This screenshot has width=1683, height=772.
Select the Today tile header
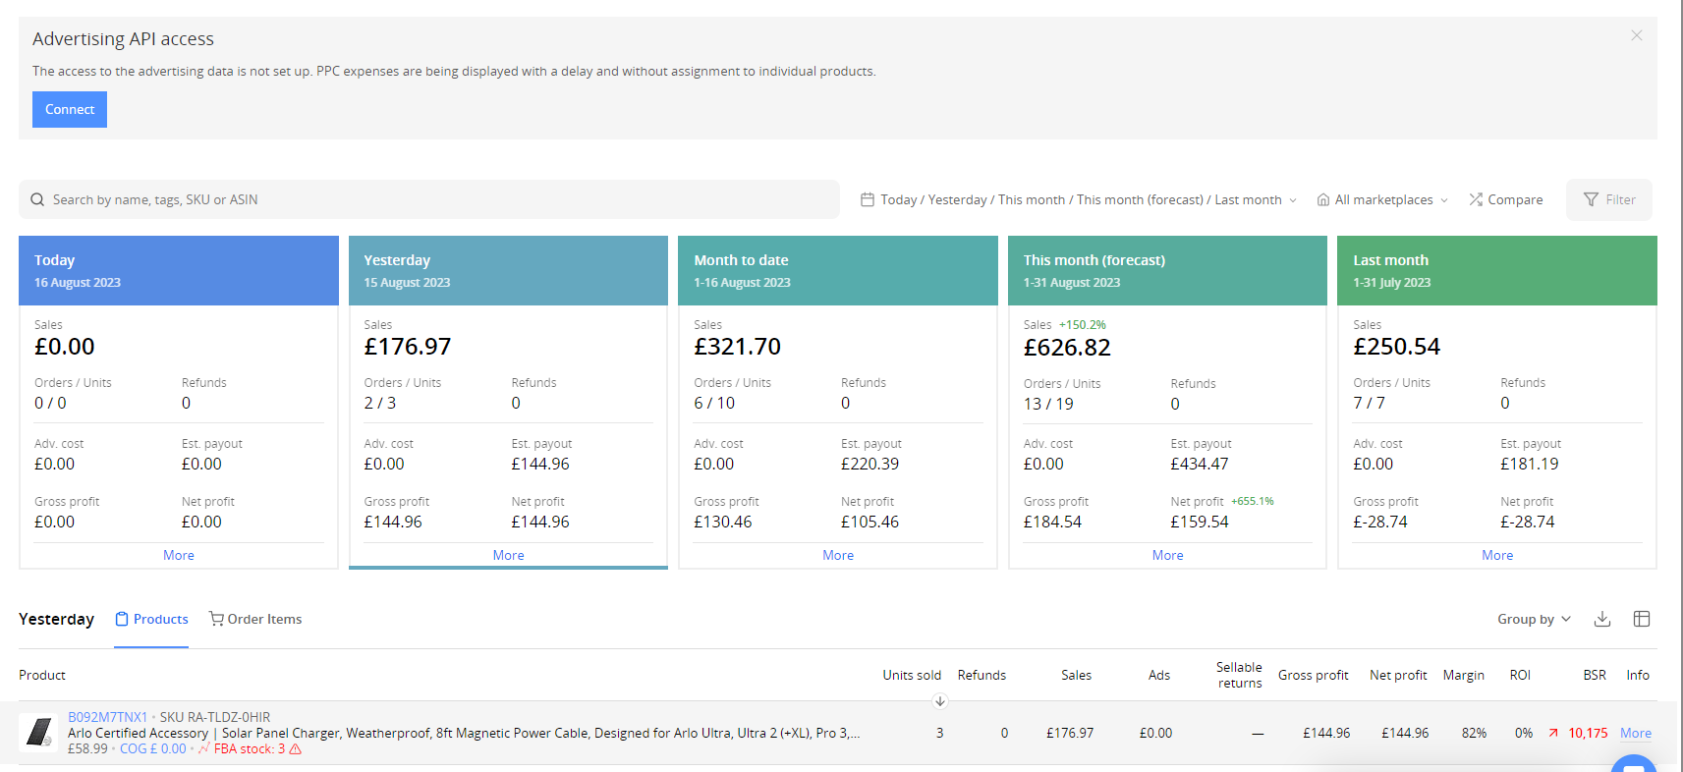(179, 270)
